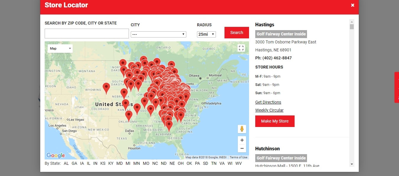The image size is (399, 176).
Task: Filter stores by state TN
Action: 214,163
